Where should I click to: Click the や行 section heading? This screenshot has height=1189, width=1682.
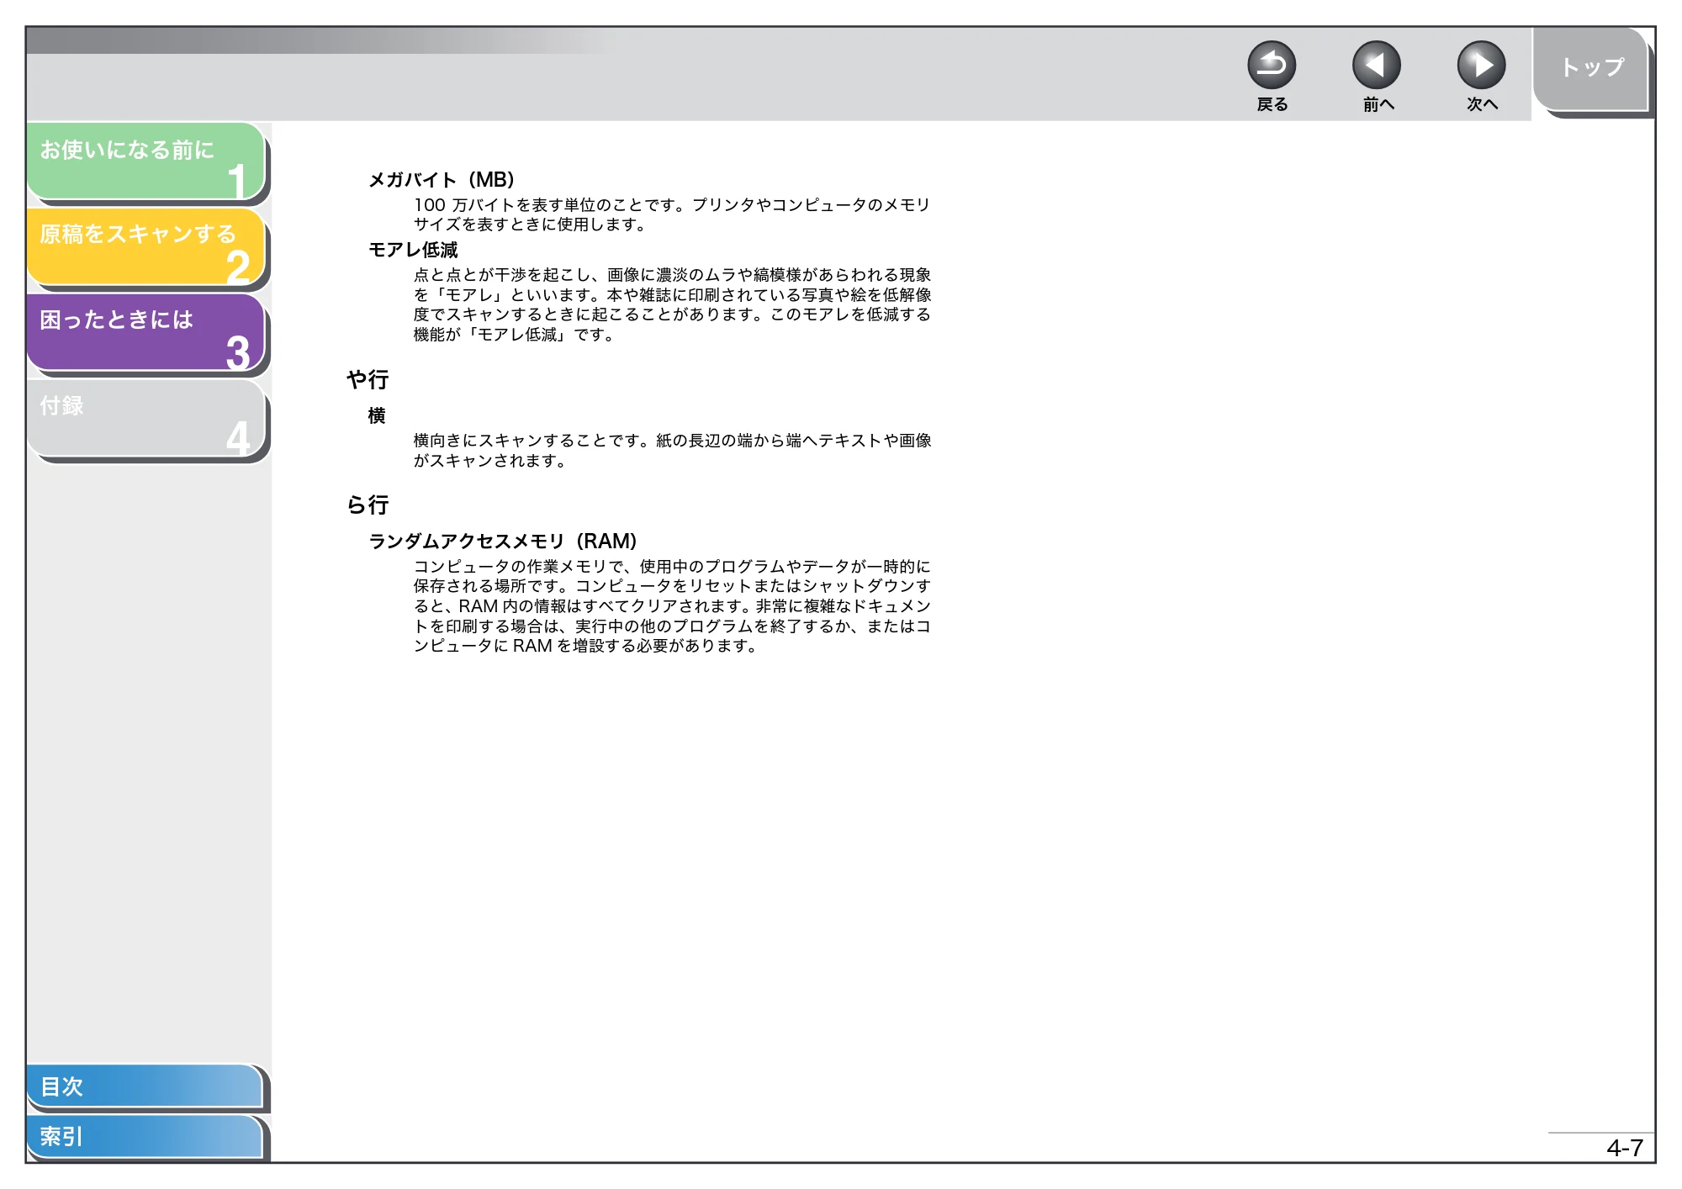368,380
